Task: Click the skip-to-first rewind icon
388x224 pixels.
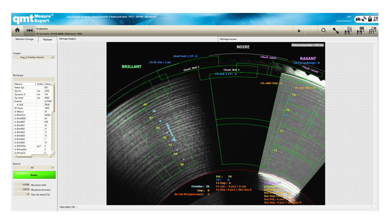Action: 29,31
